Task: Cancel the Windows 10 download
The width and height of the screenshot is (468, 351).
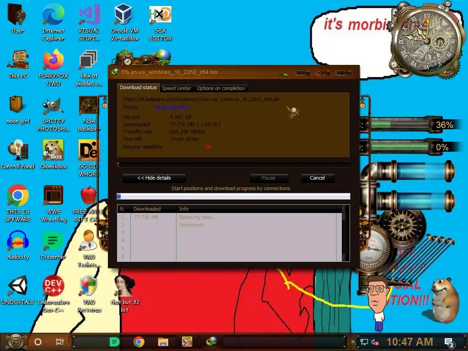Action: point(317,178)
